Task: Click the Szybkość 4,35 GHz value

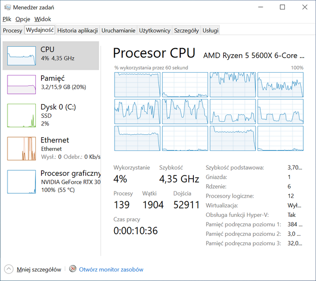Action: (179, 179)
